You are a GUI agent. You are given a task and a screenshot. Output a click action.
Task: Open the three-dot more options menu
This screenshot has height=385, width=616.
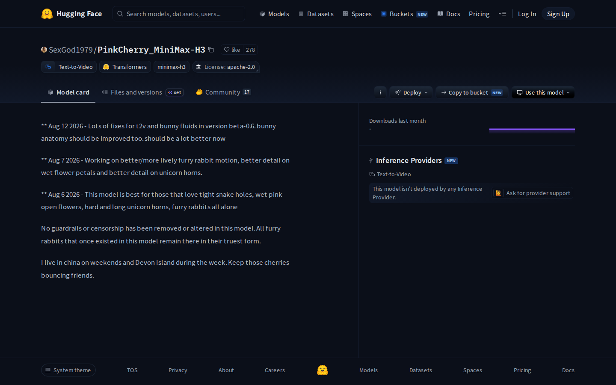380,92
